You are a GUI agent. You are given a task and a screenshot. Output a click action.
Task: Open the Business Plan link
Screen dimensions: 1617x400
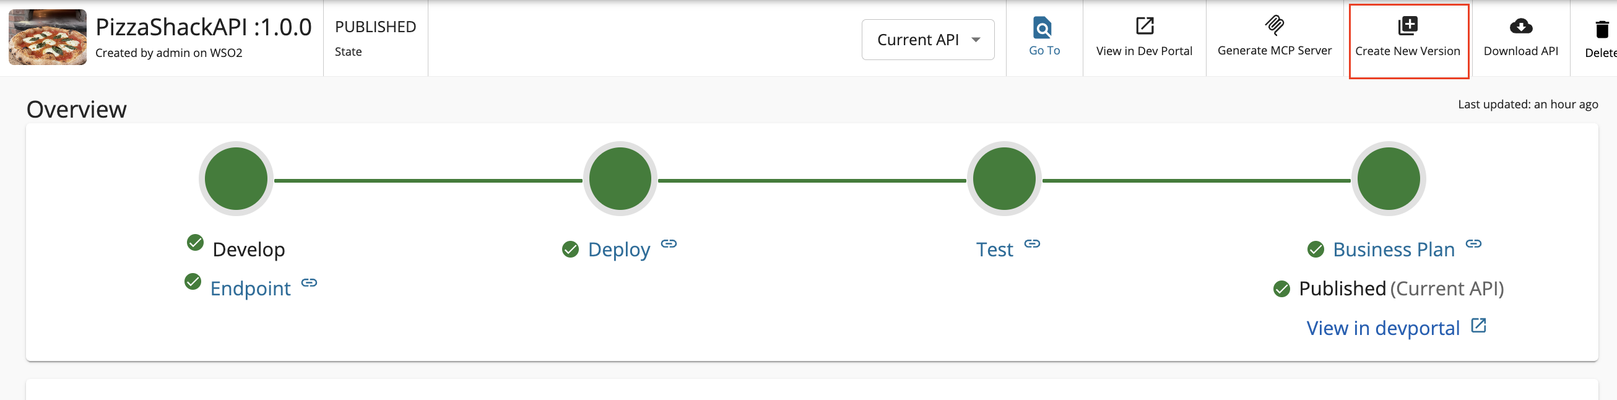(x=1394, y=250)
